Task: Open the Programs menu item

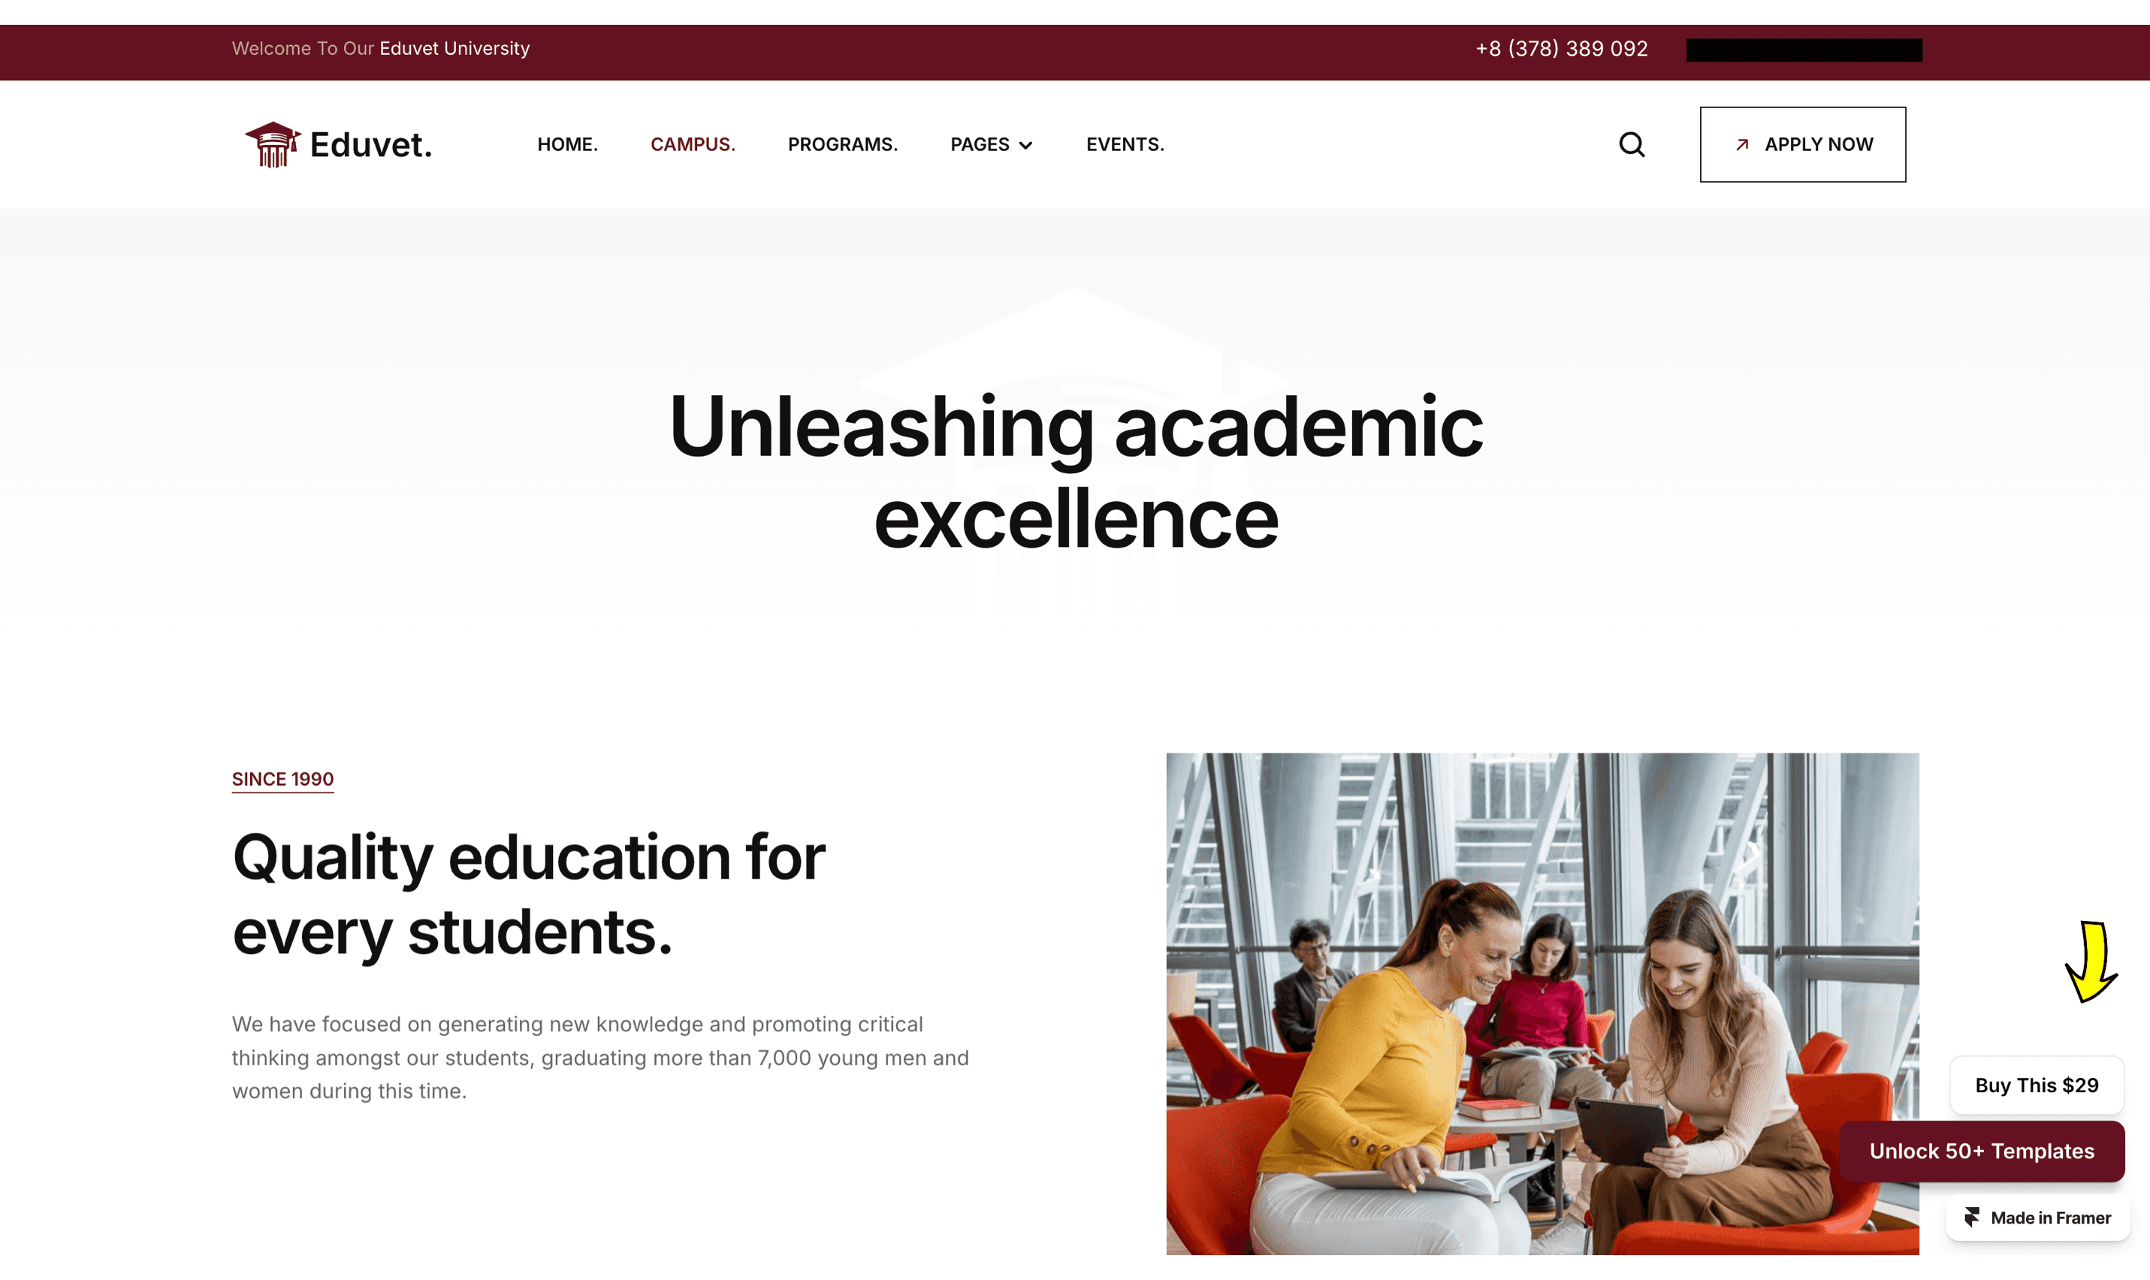Action: [843, 145]
